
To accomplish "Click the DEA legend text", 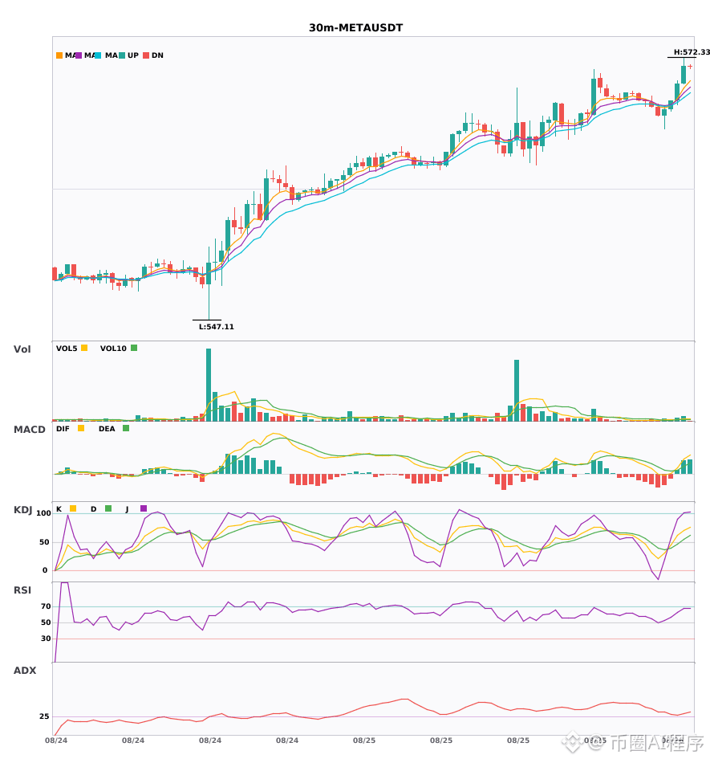I will 107,429.
